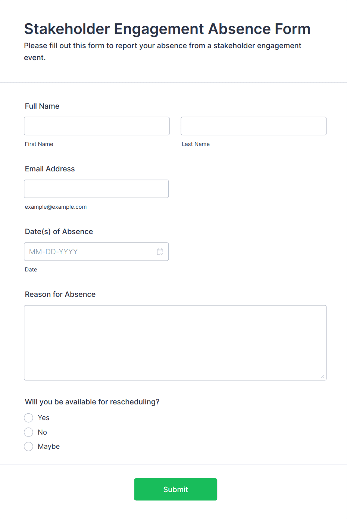Click the rescheduling availability question text
Screen dimensions: 347x519
pos(92,402)
